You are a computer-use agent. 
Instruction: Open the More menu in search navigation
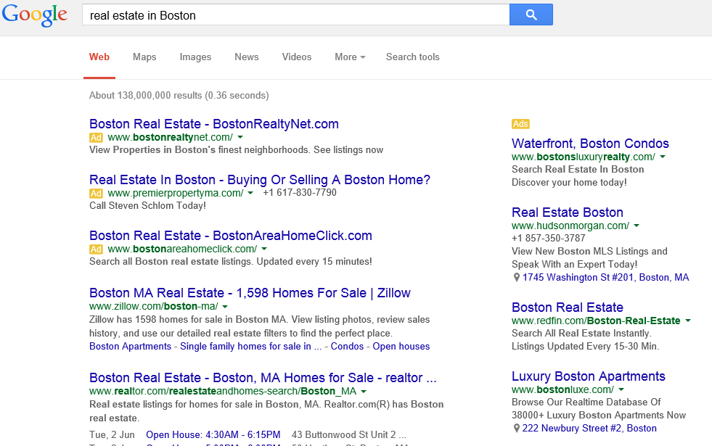350,57
